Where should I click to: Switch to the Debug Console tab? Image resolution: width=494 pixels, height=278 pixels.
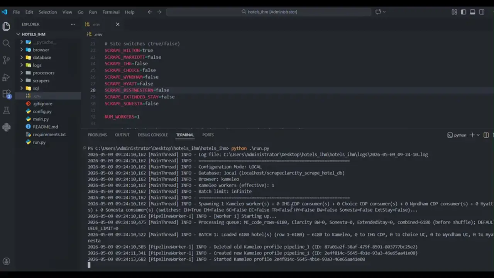click(x=153, y=135)
